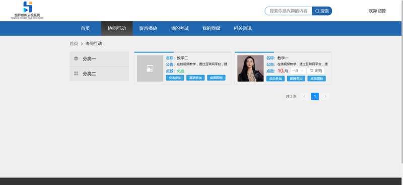The width and height of the screenshot is (403, 185).
Task: Open the 我的网盘 navigation tab
Action: pos(211,28)
